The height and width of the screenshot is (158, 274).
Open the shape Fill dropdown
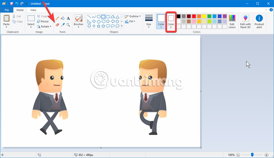click(130, 21)
